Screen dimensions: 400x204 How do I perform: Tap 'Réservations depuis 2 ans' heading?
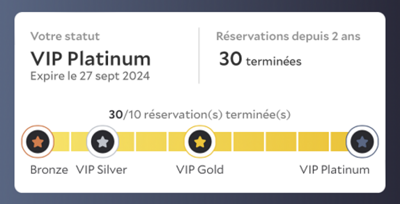click(288, 37)
